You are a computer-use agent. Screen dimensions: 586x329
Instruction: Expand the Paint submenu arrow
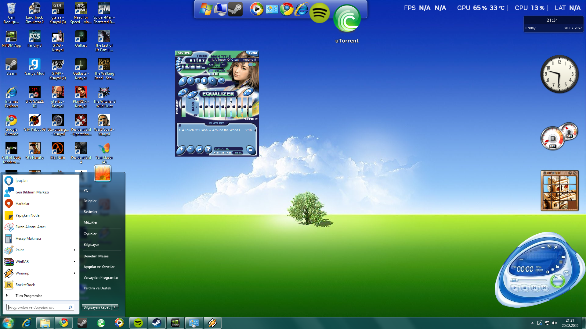click(74, 250)
